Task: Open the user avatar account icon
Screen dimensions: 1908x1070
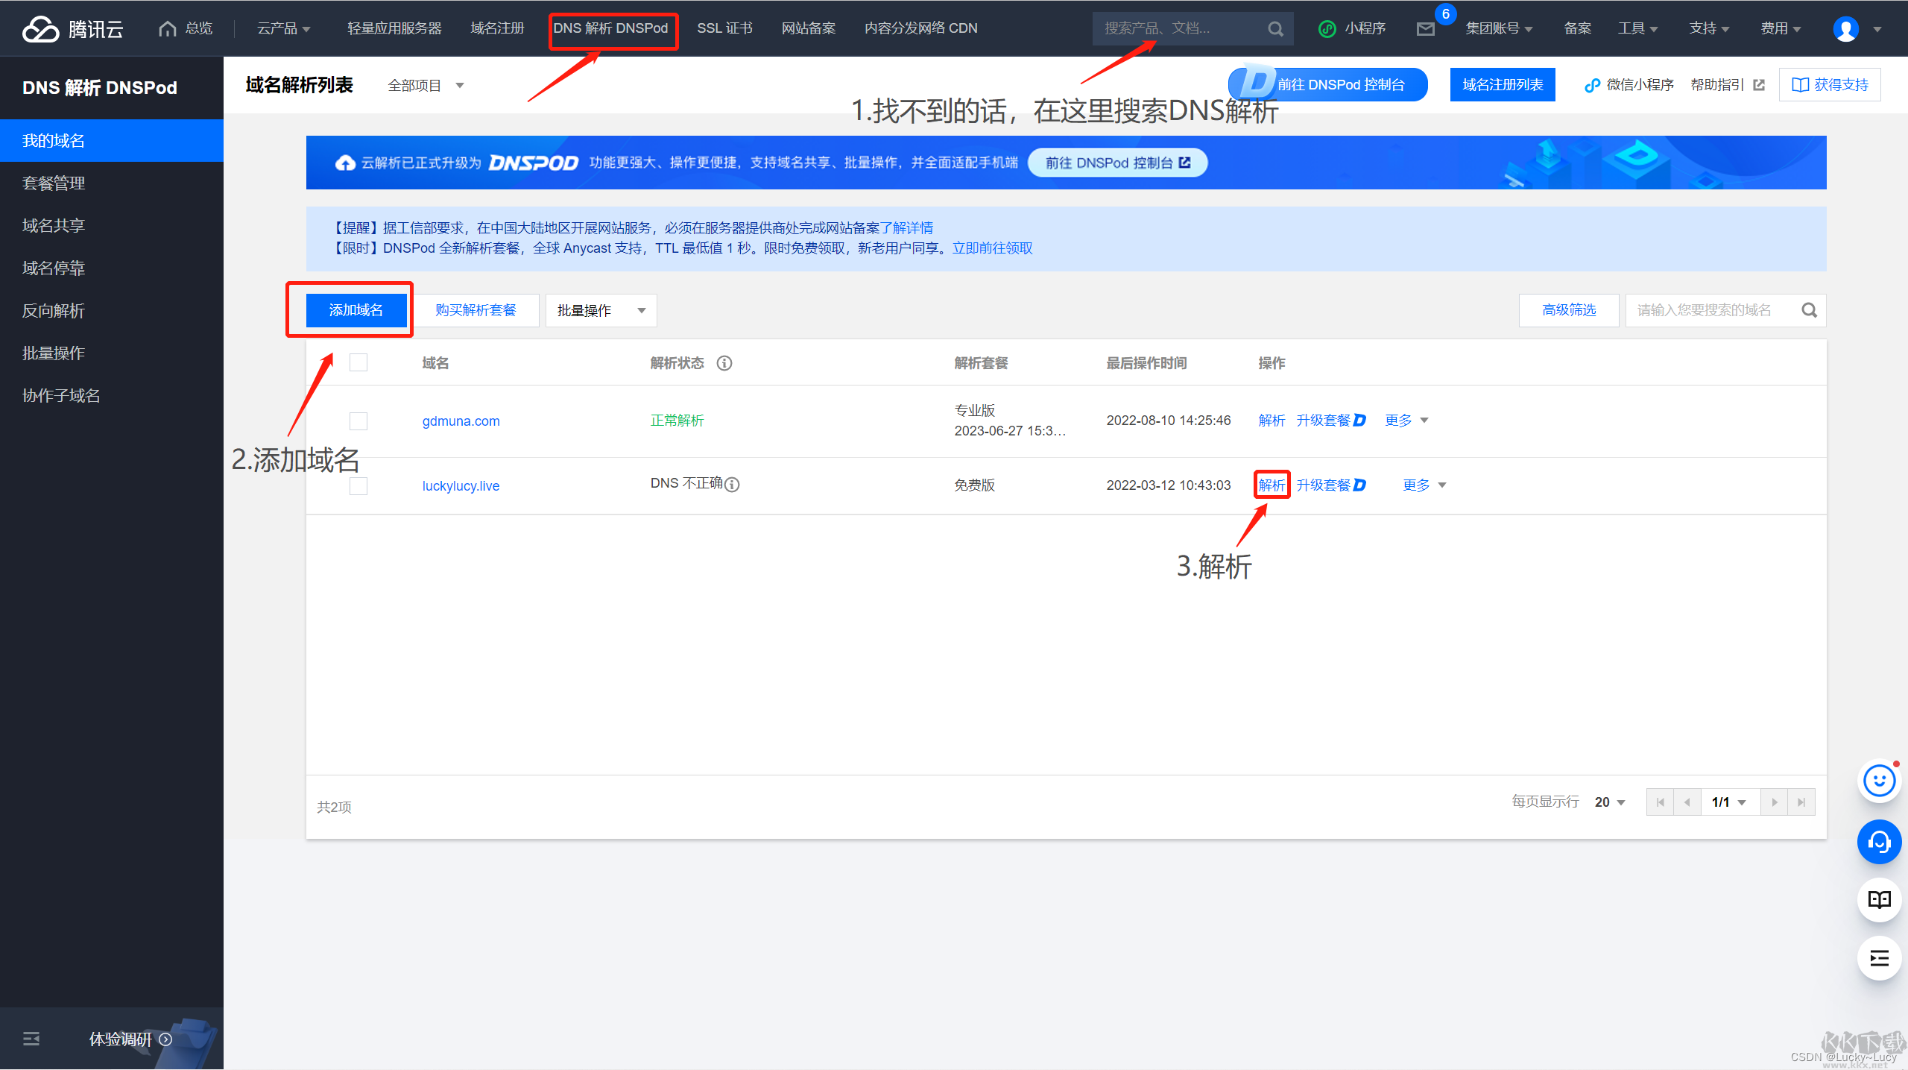Action: pyautogui.click(x=1845, y=29)
